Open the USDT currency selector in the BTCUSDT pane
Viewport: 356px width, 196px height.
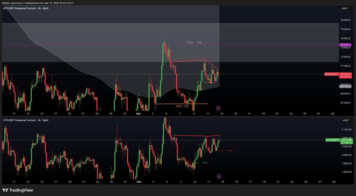pyautogui.click(x=346, y=9)
